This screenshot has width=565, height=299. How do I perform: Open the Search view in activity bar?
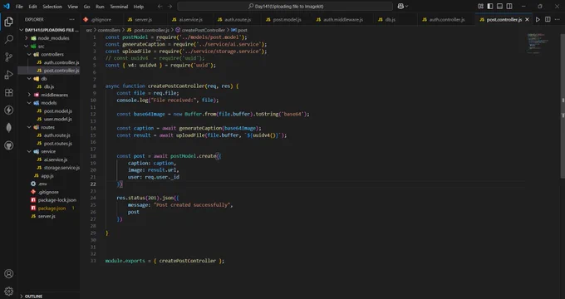[8, 39]
